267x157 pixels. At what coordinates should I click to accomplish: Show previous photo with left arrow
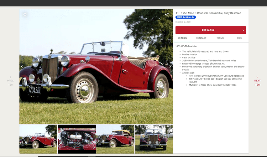[22, 67]
